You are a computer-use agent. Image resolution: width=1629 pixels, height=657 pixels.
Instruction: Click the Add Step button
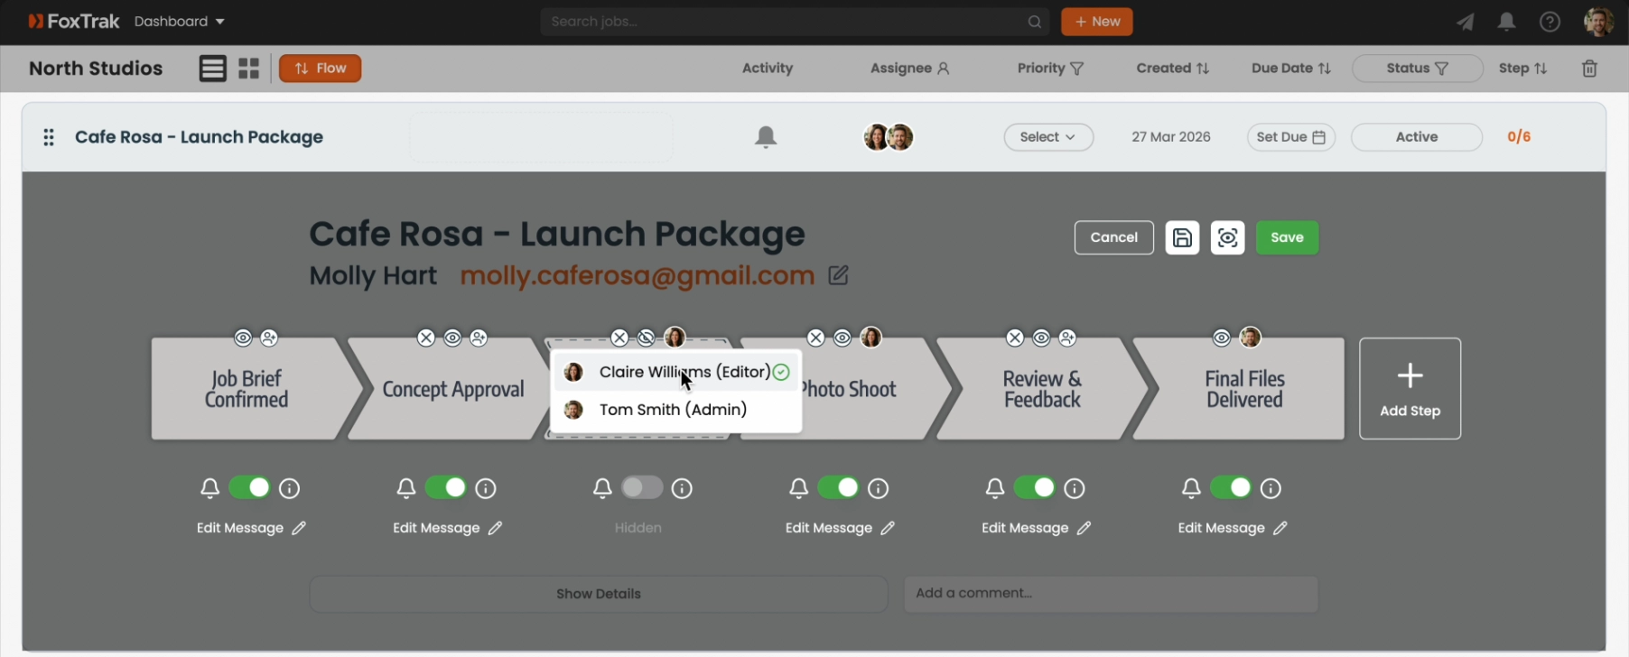pos(1410,389)
